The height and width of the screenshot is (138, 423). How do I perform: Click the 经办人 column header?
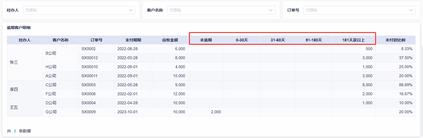[x=25, y=40]
